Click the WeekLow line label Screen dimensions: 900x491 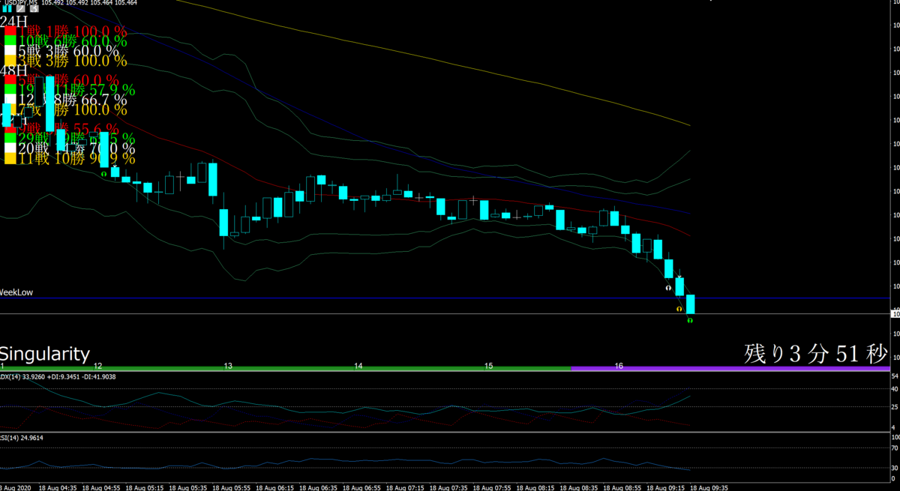pos(16,292)
